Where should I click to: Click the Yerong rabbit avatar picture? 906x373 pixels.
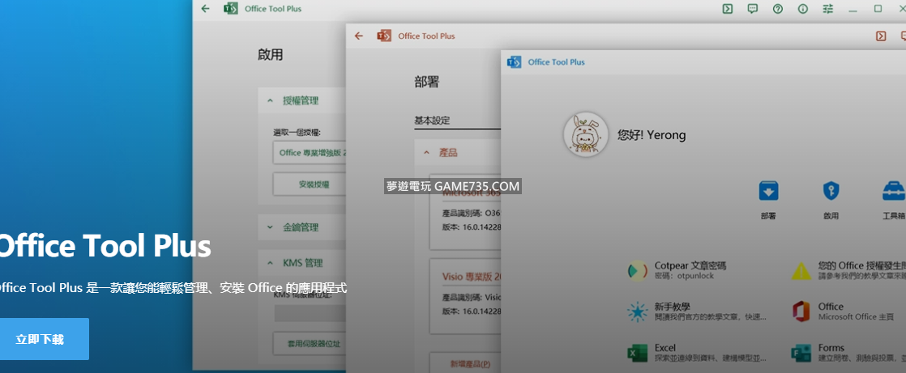(586, 134)
